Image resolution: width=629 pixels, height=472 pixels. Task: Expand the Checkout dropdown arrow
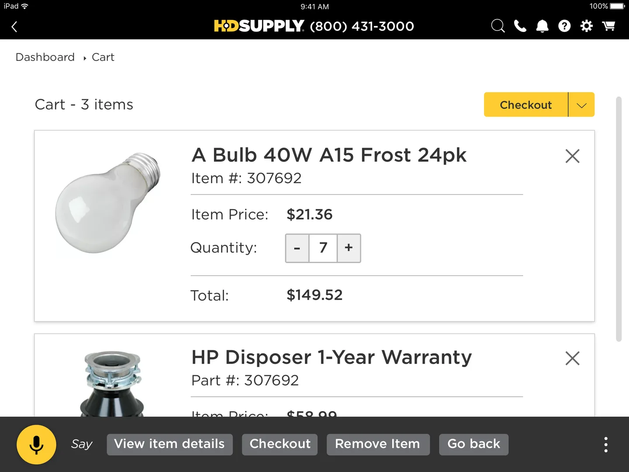click(581, 105)
